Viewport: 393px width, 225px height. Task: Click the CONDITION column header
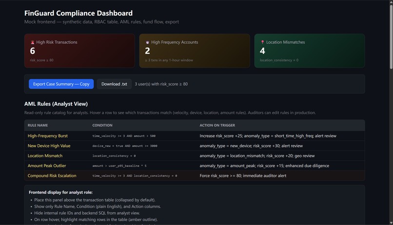click(x=102, y=125)
